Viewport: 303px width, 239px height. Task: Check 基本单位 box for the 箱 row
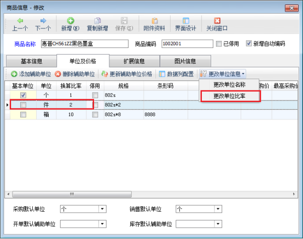pyautogui.click(x=23, y=115)
